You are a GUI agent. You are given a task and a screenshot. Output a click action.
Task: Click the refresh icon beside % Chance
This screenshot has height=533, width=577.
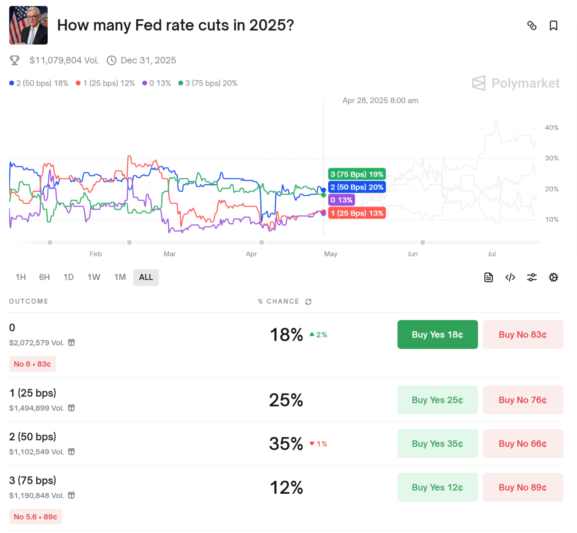(x=308, y=302)
